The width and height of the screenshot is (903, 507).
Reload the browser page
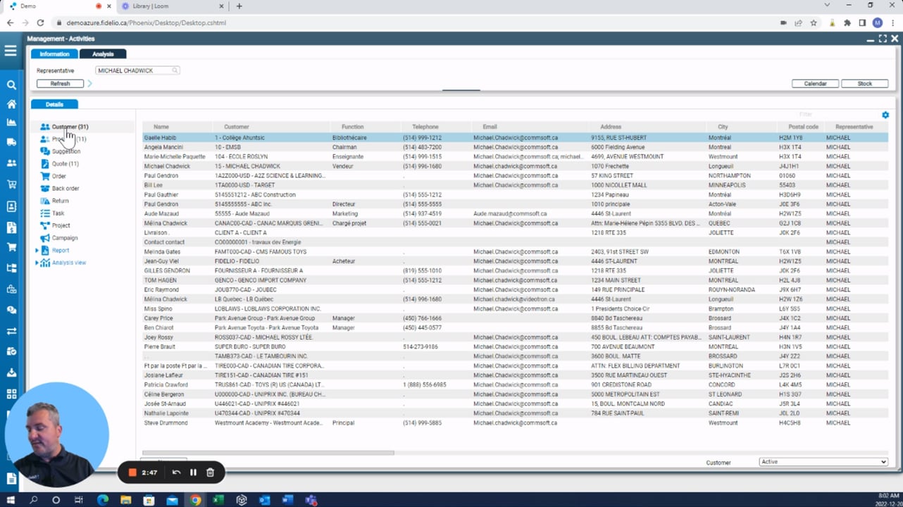click(40, 23)
